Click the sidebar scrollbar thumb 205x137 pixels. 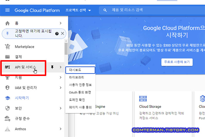pyautogui.click(x=66, y=49)
